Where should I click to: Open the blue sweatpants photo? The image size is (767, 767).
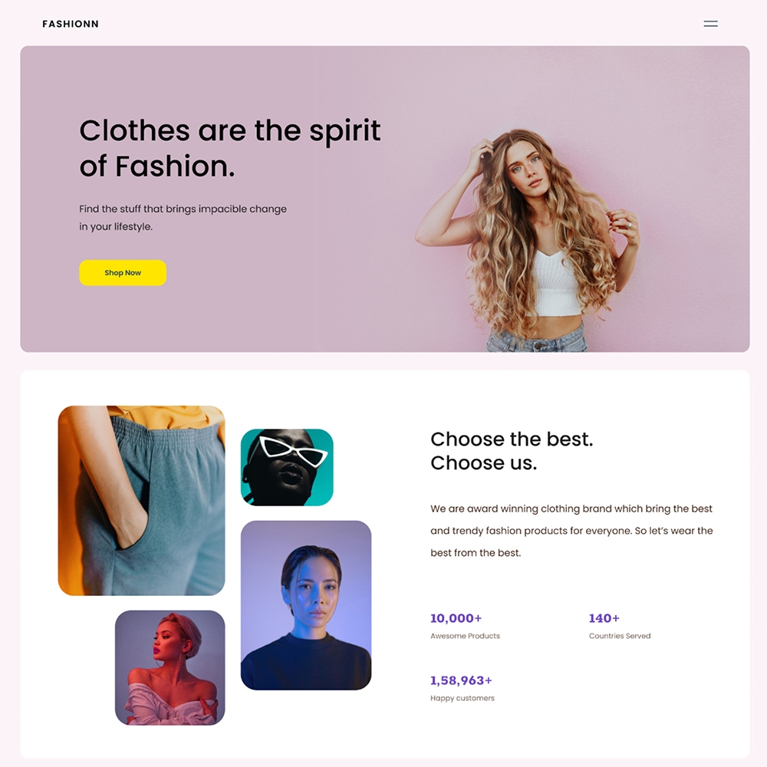pos(141,500)
